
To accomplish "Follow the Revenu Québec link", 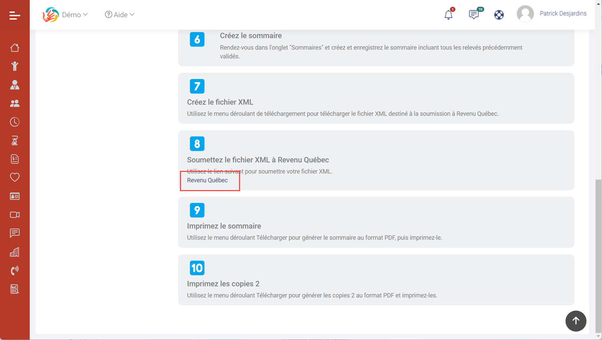I will [x=207, y=181].
